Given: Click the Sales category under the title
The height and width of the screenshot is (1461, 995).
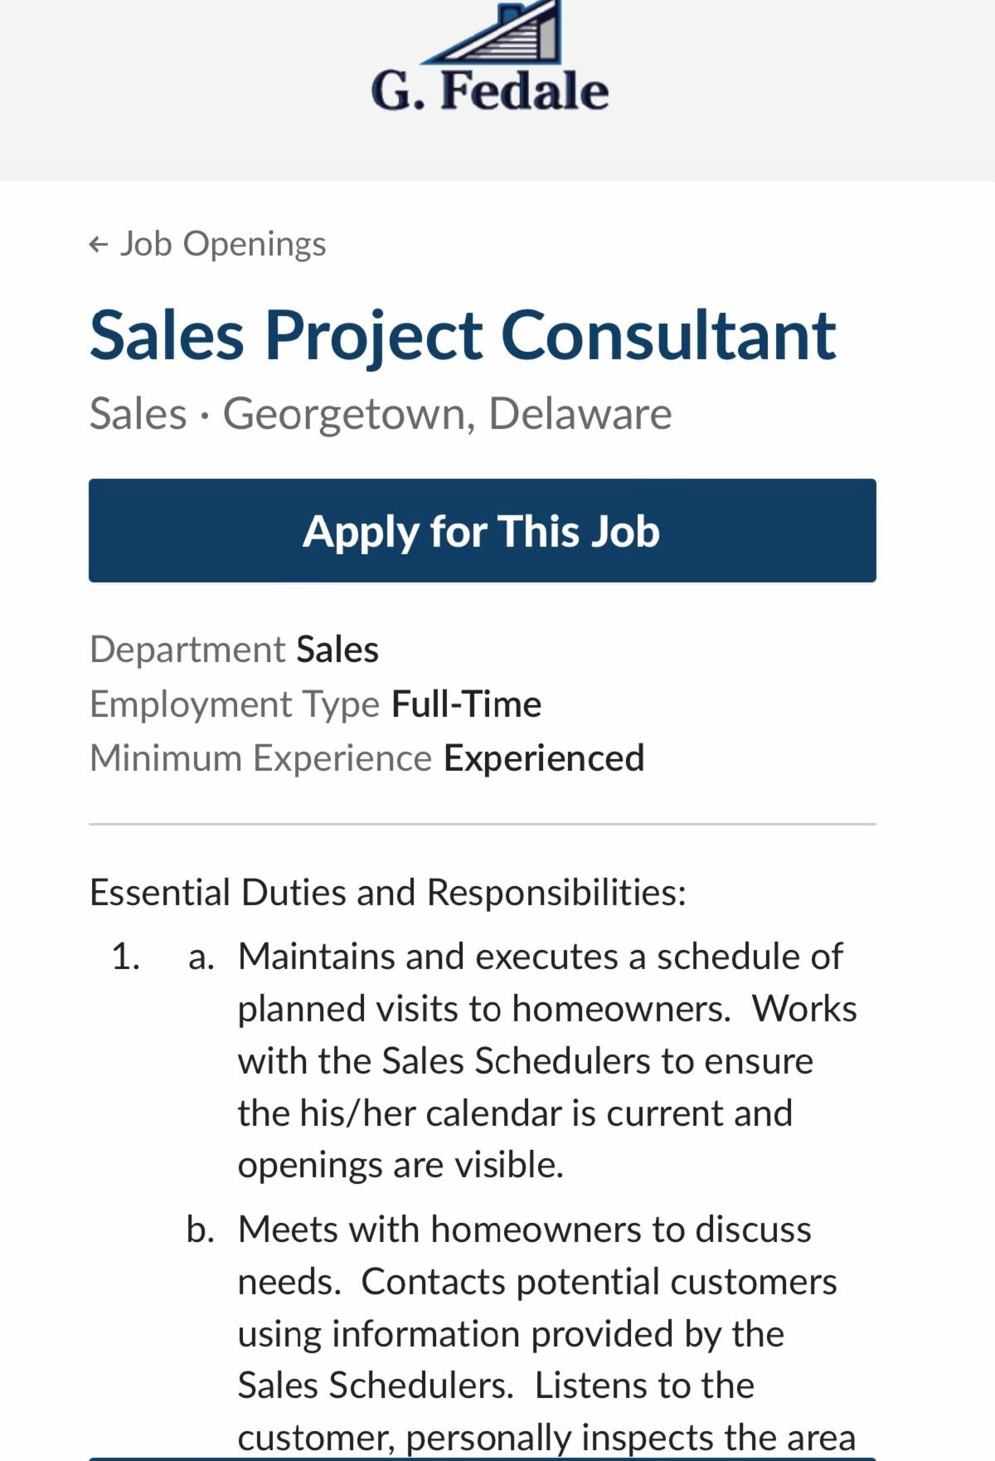Looking at the screenshot, I should [x=137, y=413].
